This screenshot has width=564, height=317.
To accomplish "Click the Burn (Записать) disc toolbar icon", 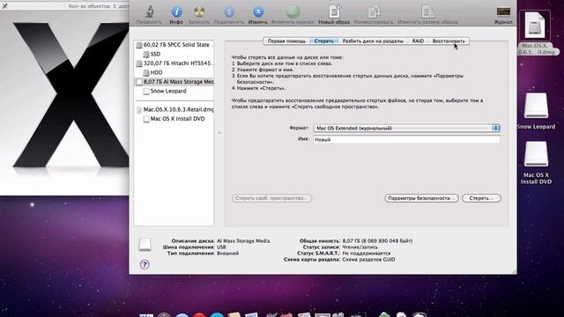I will [x=199, y=12].
